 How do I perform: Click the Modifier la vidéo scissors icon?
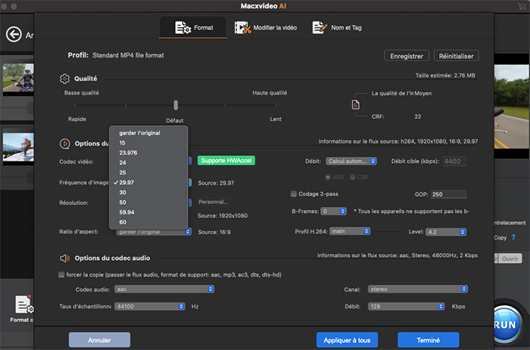pos(243,28)
